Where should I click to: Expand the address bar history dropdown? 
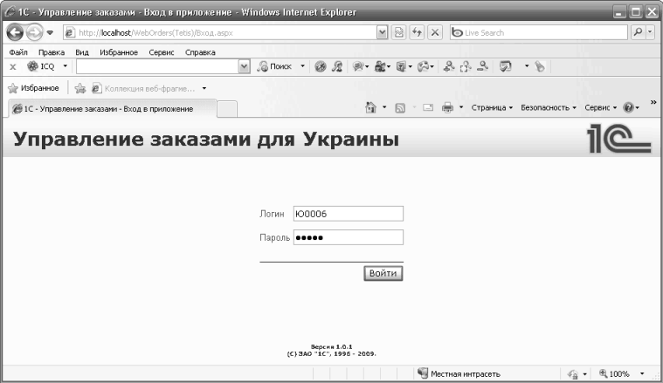click(383, 33)
